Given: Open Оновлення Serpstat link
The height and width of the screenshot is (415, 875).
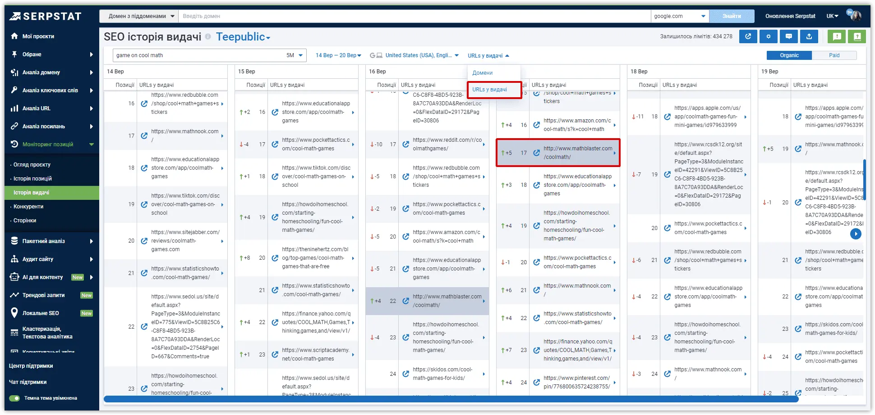Looking at the screenshot, I should click(790, 16).
